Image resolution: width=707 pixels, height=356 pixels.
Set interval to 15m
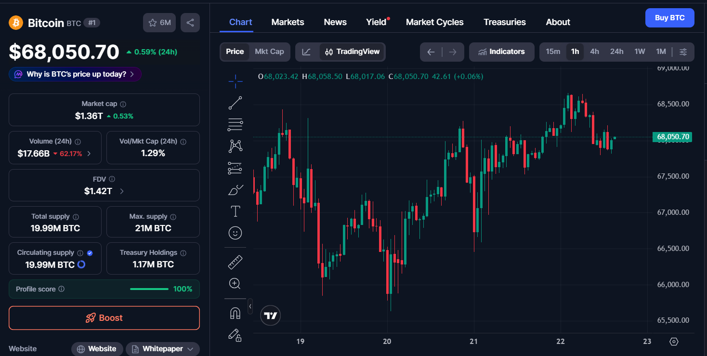tap(553, 52)
